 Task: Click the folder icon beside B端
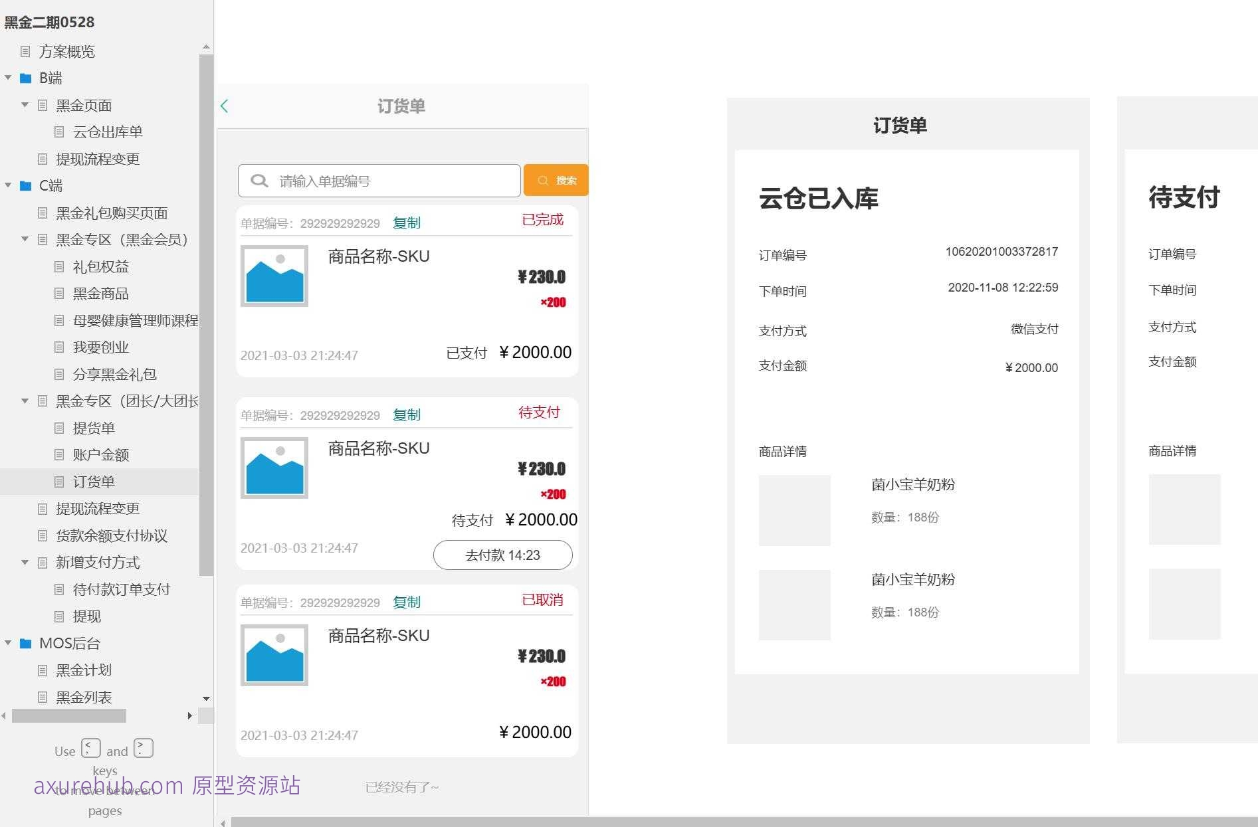[x=25, y=78]
